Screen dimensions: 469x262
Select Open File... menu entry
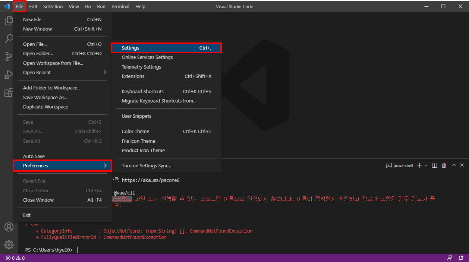point(62,44)
